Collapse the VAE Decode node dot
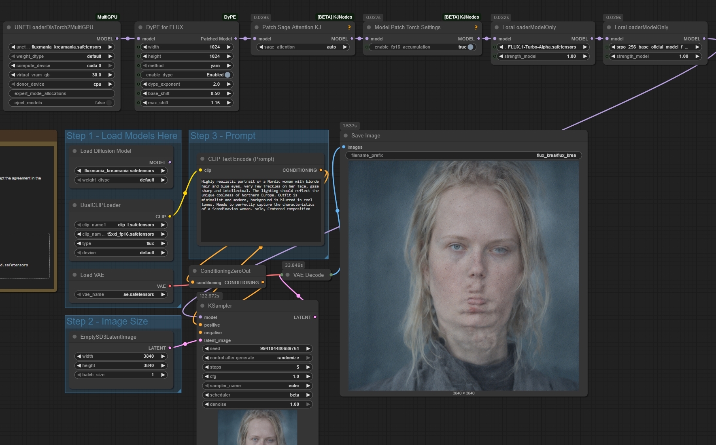716x445 pixels. tap(287, 275)
